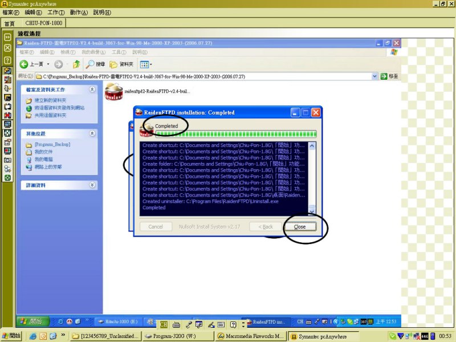Select the raidenftpd2-RaidenFTPD-v2.4 installer file icon
456x342 pixels.
click(113, 91)
